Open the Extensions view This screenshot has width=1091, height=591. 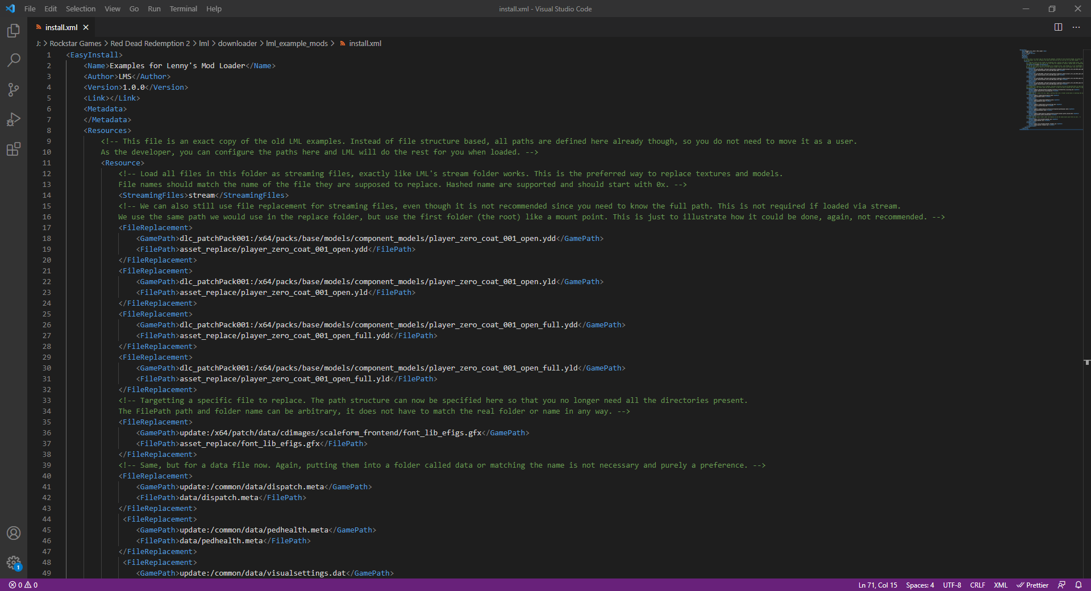pos(14,149)
